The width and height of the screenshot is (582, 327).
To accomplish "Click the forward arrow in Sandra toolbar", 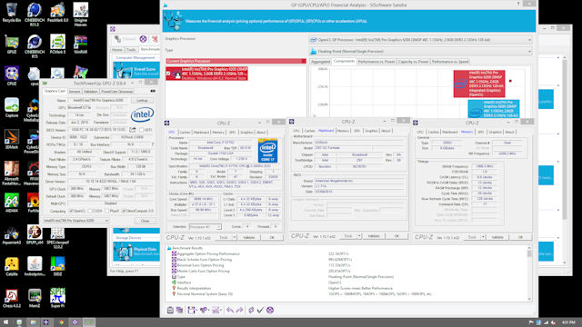I will point(239,310).
